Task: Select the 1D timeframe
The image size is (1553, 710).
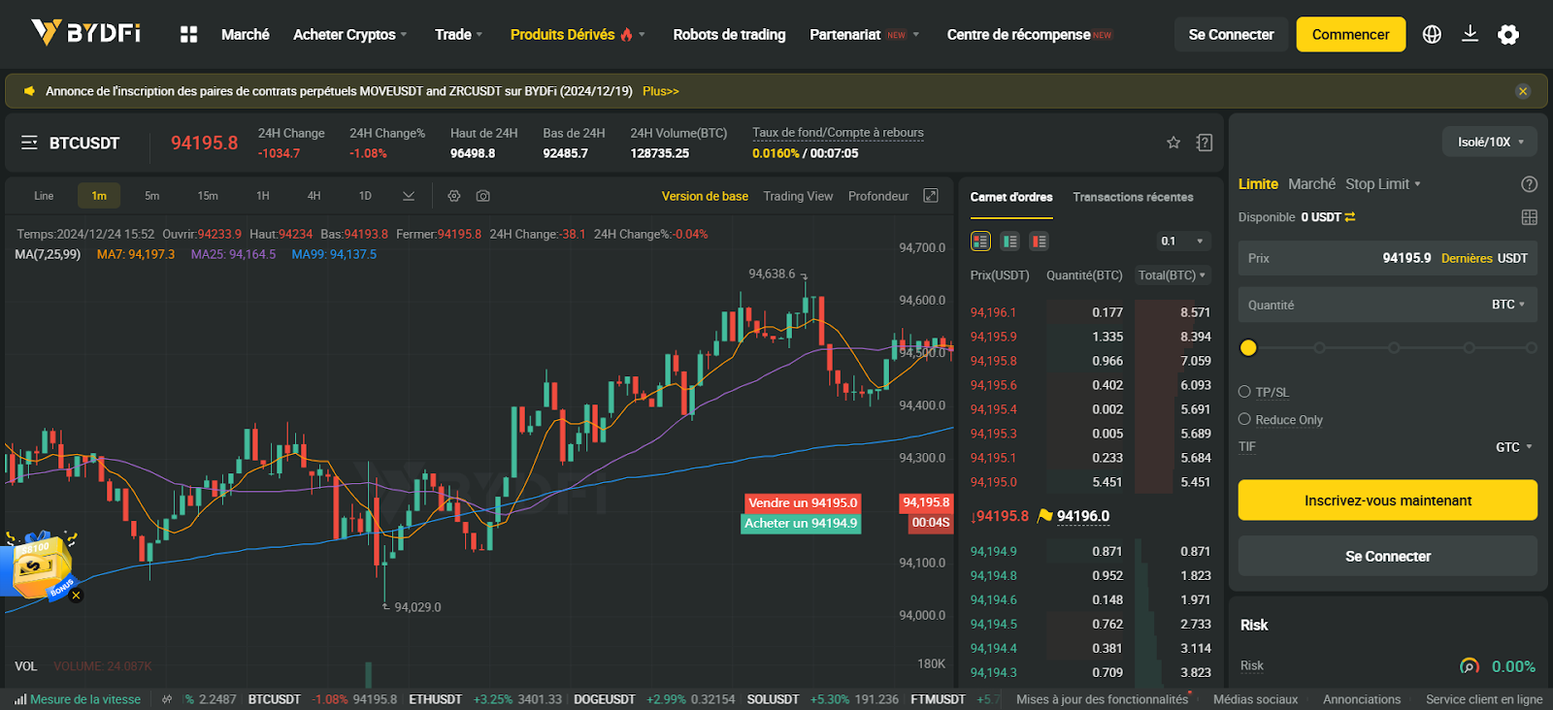Action: pos(365,196)
